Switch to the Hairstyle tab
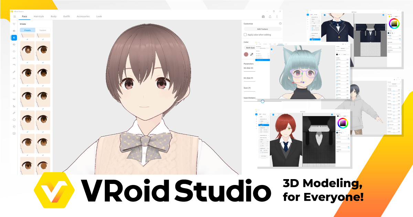This screenshot has height=217, width=413. [x=39, y=17]
